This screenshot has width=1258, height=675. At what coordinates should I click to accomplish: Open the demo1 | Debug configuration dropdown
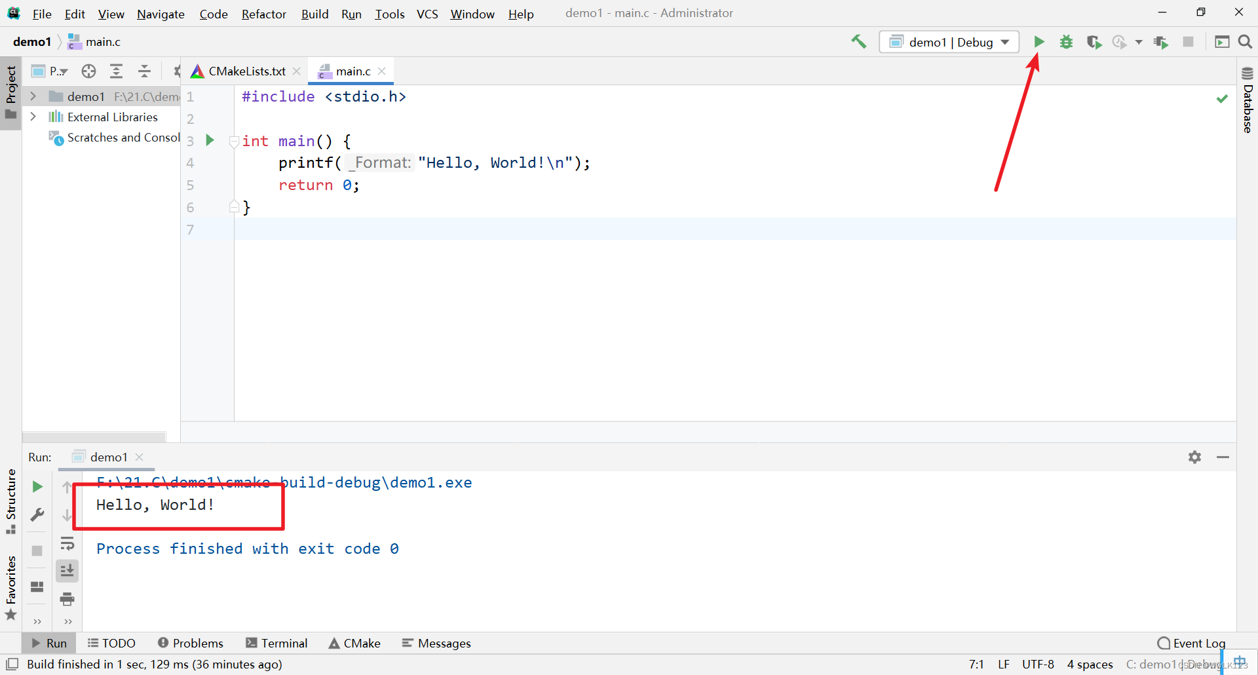tap(949, 42)
